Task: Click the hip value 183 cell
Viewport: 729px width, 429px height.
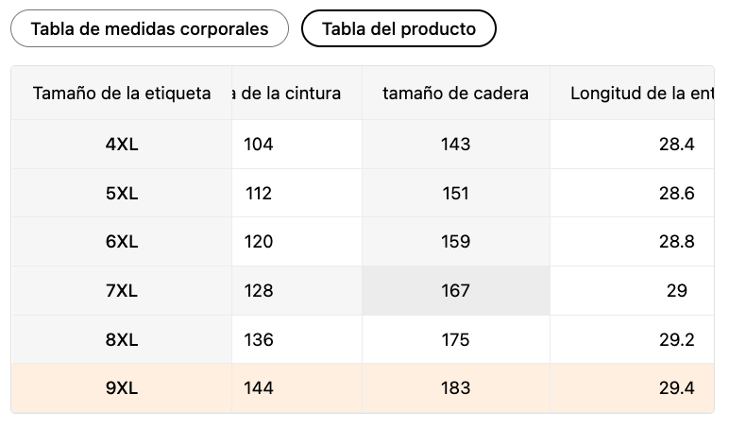Action: pyautogui.click(x=455, y=388)
